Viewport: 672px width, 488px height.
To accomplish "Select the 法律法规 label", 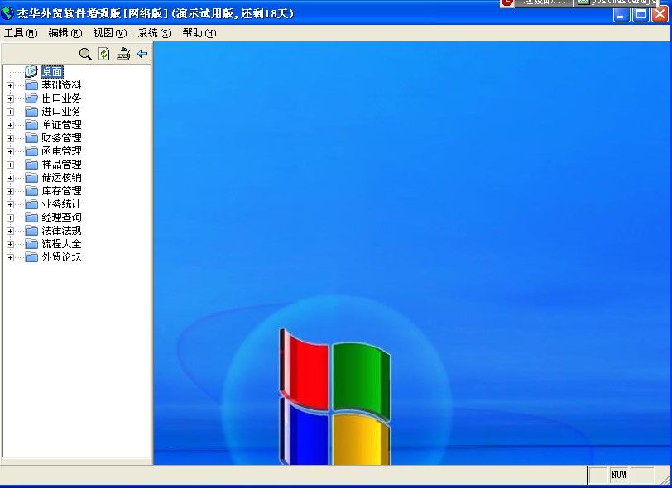I will tap(61, 232).
